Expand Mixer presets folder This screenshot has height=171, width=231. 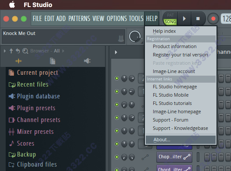(31, 132)
